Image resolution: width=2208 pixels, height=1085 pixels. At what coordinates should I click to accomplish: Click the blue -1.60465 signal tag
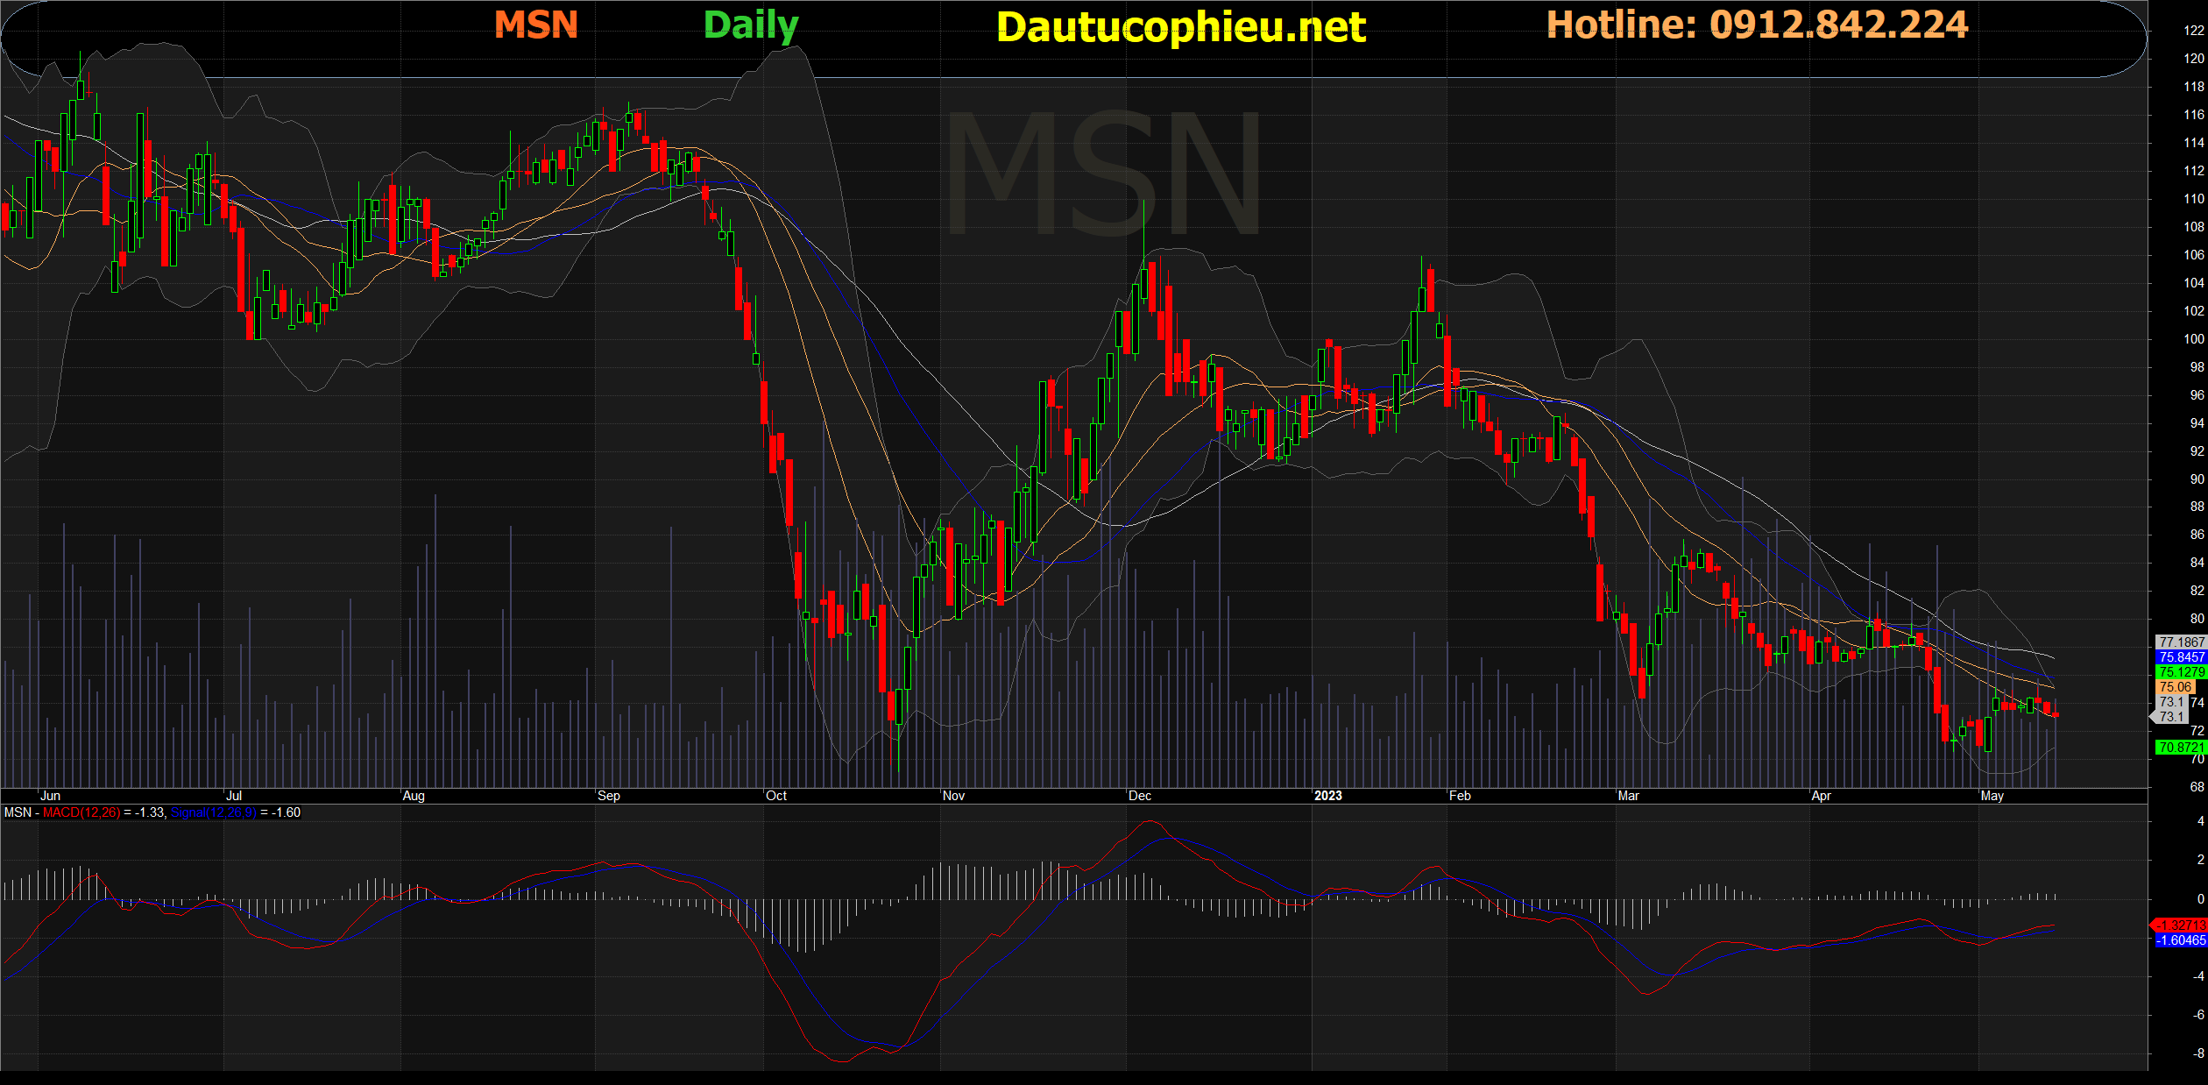(x=2181, y=940)
